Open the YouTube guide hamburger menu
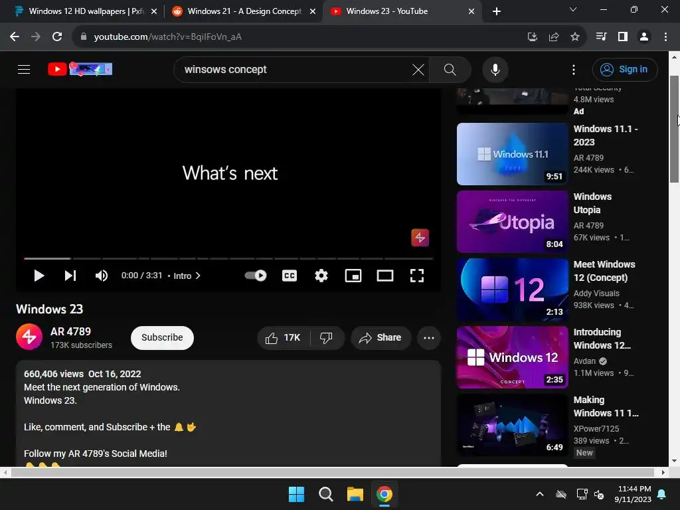Viewport: 680px width, 510px height. click(x=24, y=69)
